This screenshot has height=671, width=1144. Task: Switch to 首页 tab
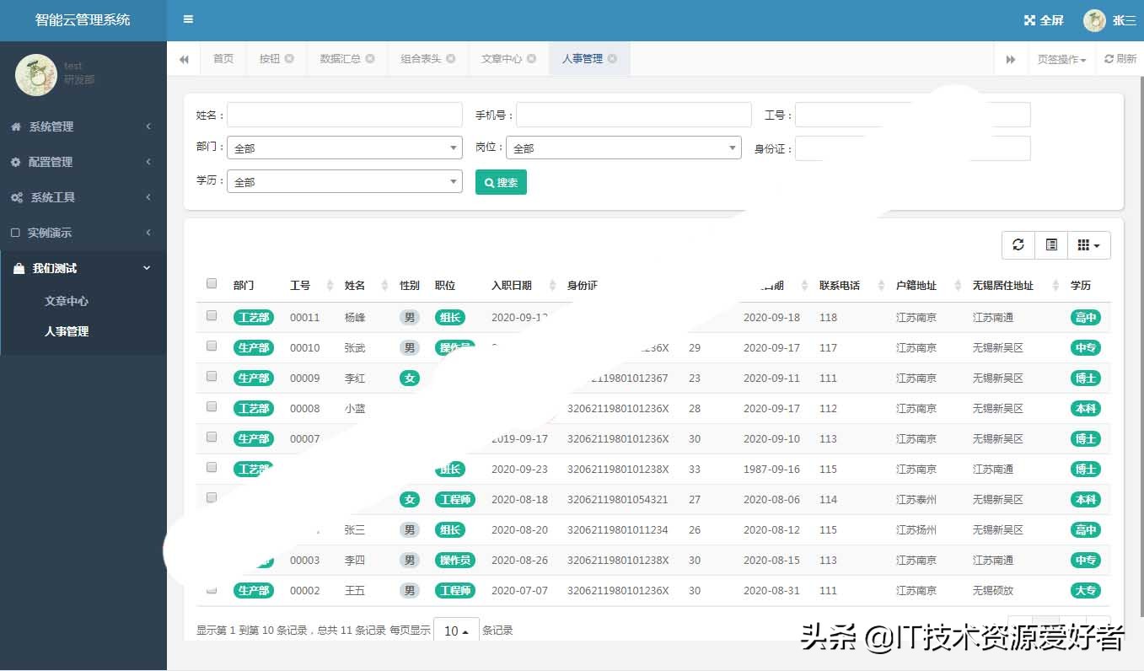[x=223, y=59]
